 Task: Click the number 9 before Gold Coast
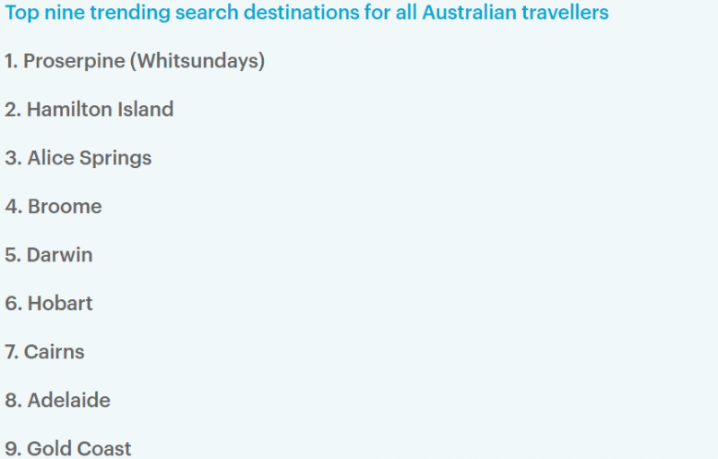click(13, 449)
